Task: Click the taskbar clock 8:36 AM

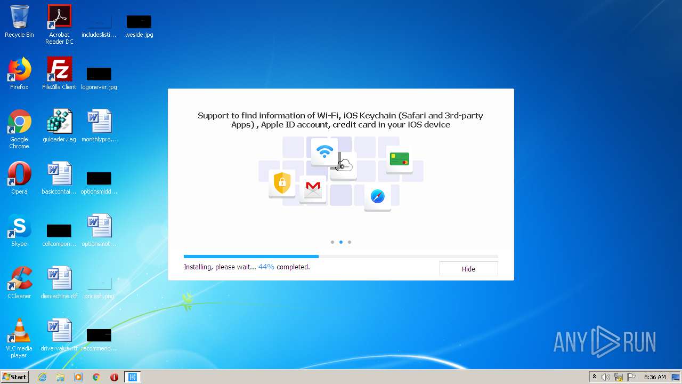Action: coord(655,377)
